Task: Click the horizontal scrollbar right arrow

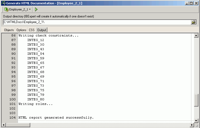Action: point(192,125)
